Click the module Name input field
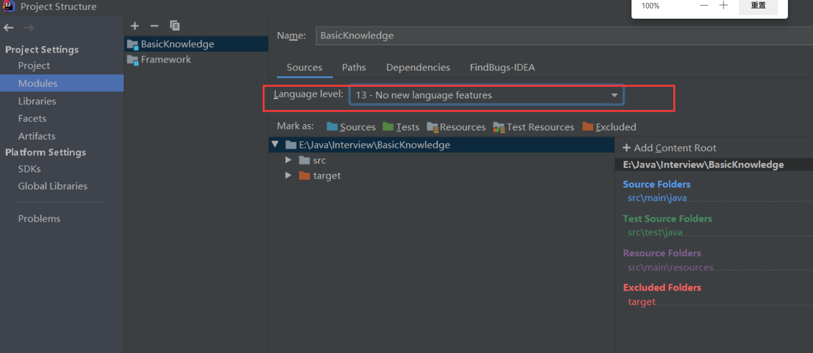The image size is (813, 353). click(x=564, y=35)
